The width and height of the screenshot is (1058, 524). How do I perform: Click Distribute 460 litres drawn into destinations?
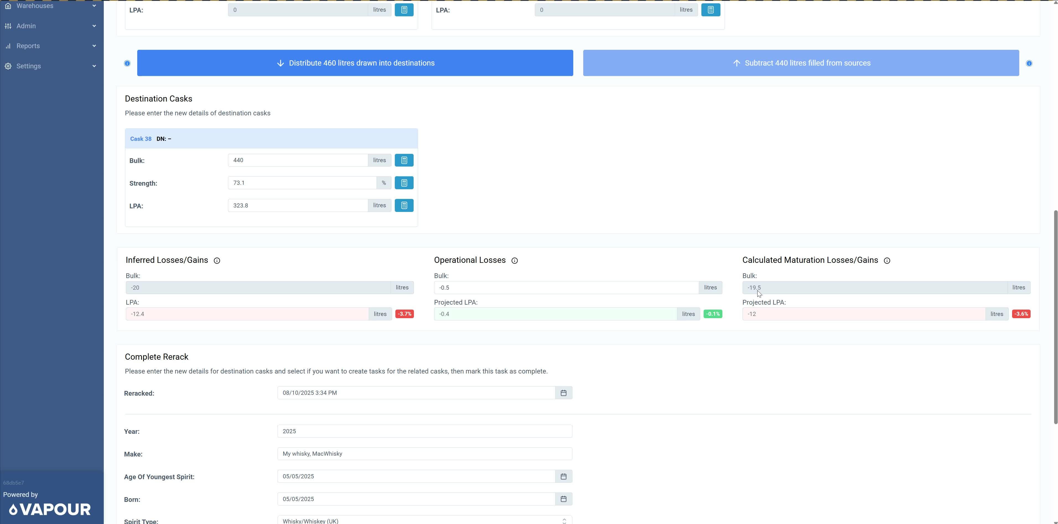[x=355, y=63]
